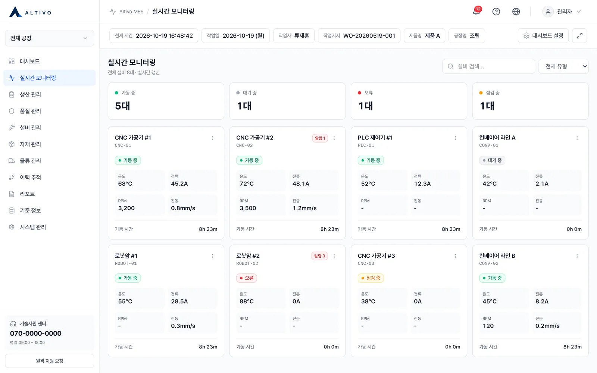The image size is (597, 373).
Task: Go to 대시보드 in sidebar
Action: 50,61
